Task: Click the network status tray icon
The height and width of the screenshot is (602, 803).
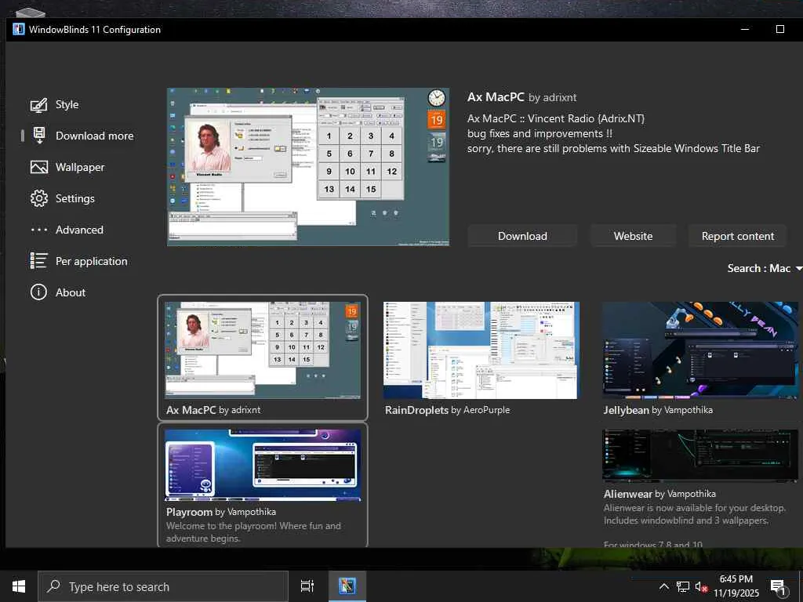Action: pyautogui.click(x=683, y=586)
